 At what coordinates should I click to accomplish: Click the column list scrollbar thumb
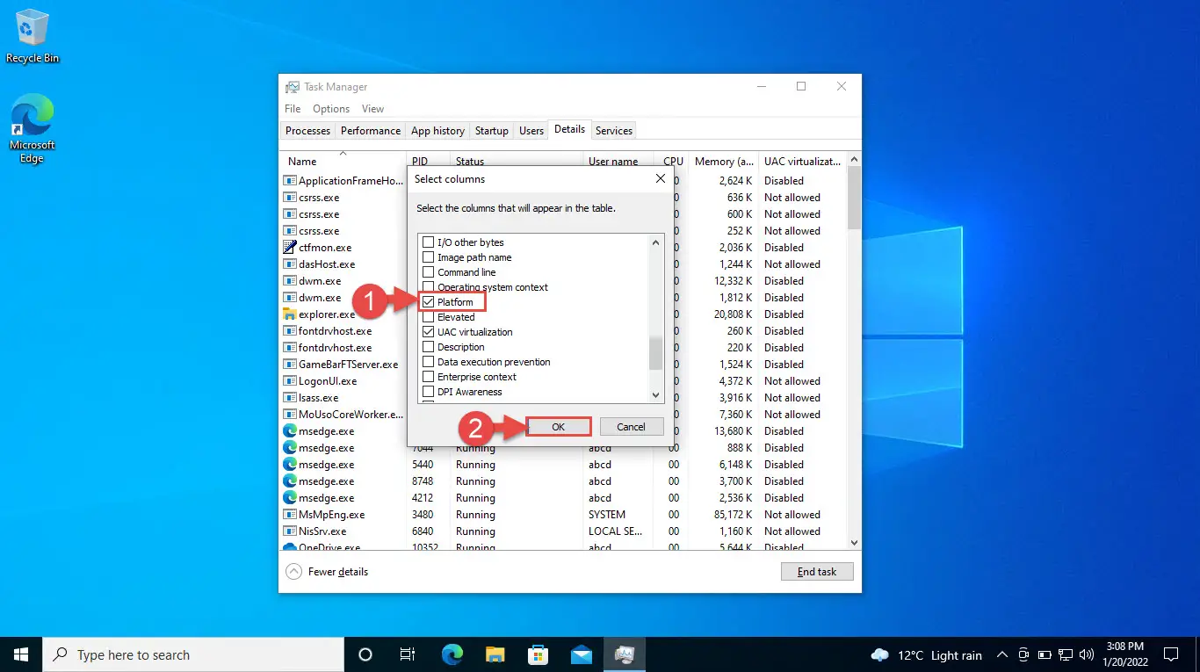pyautogui.click(x=655, y=353)
